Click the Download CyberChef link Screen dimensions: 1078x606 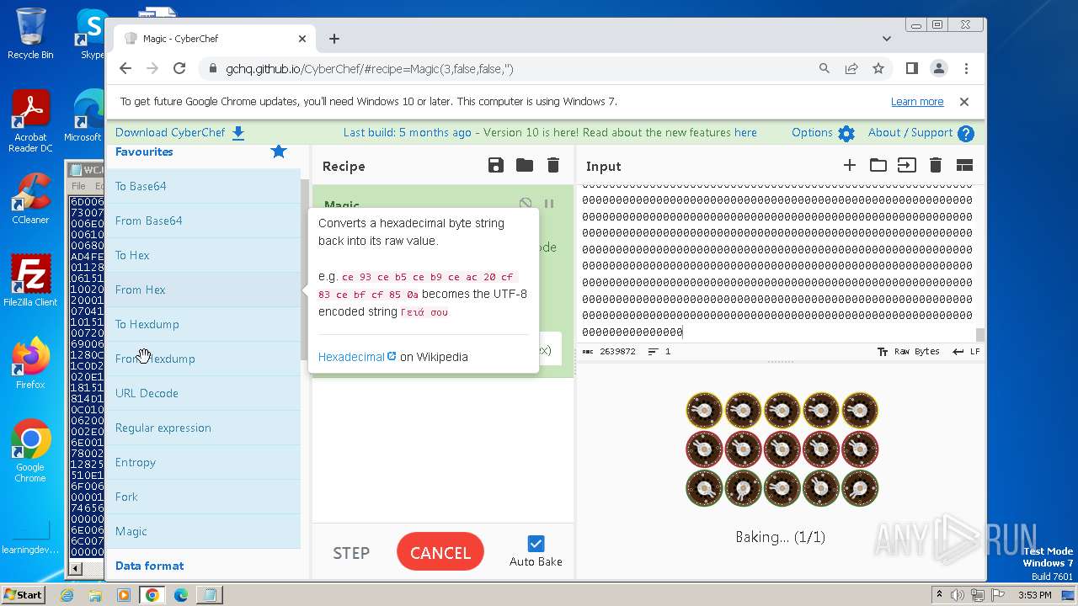[x=170, y=133]
